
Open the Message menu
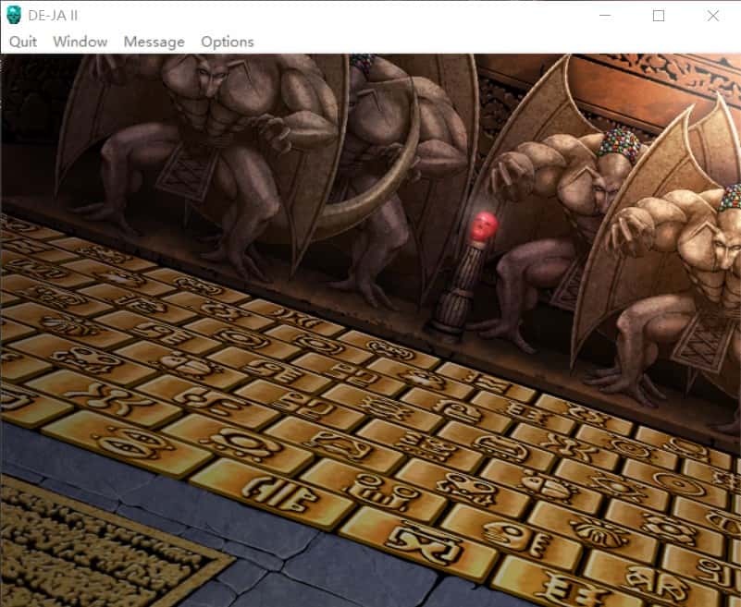point(154,42)
